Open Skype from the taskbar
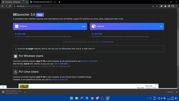The height and width of the screenshot is (101, 179). point(87,98)
